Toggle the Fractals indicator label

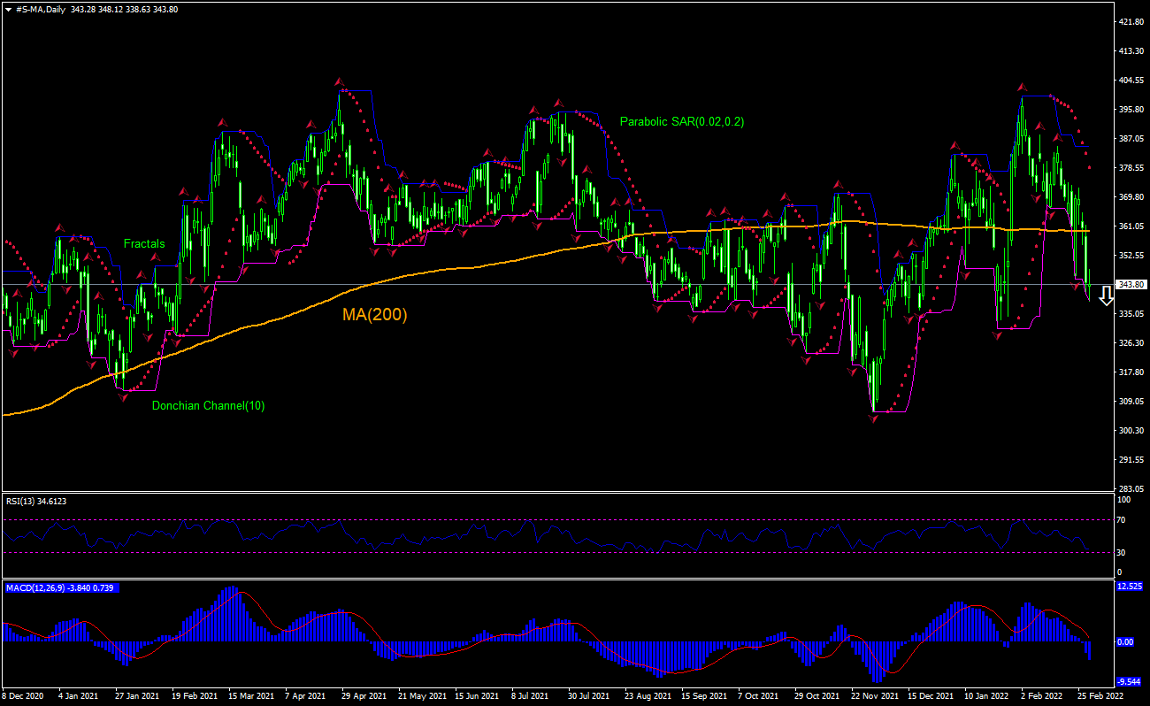(x=144, y=243)
